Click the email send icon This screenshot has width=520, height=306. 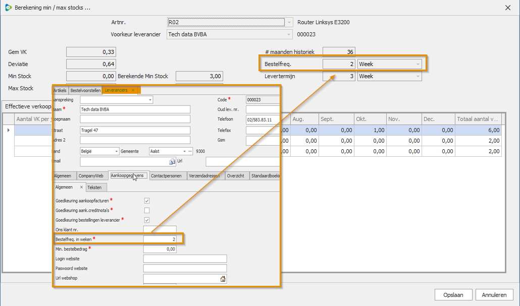point(172,161)
